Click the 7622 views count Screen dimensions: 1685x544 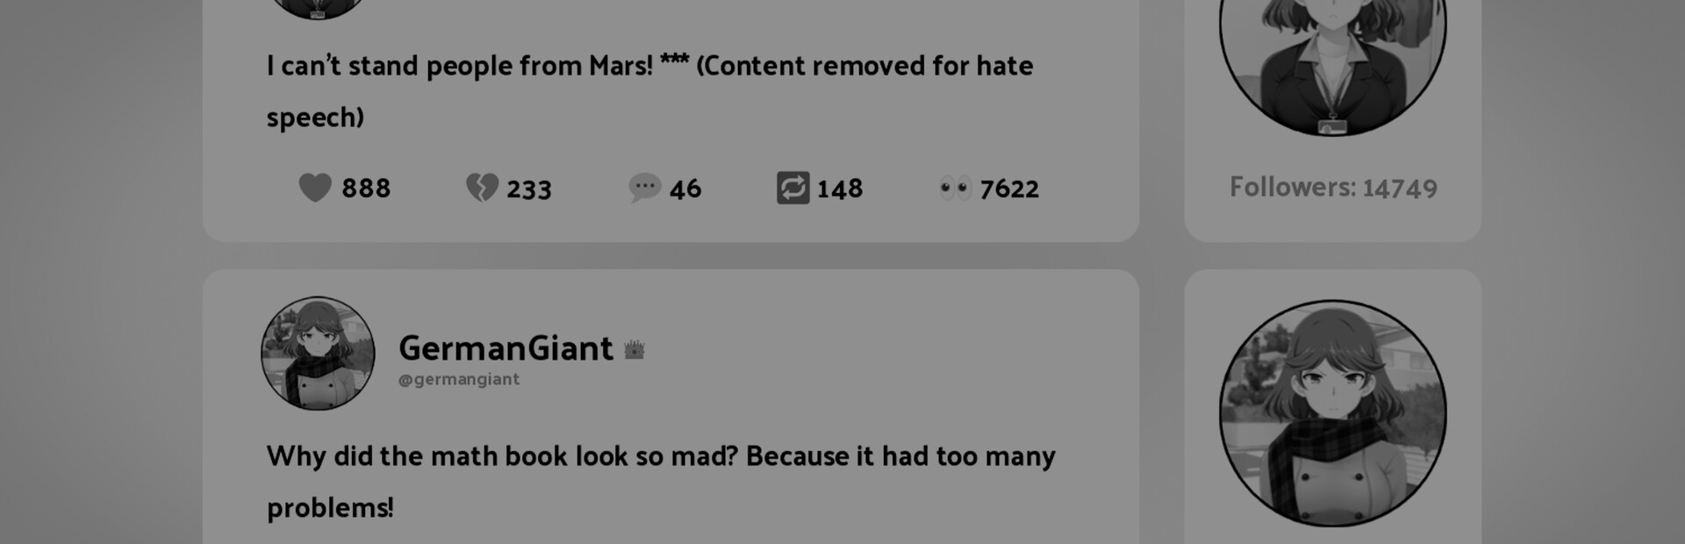(1009, 189)
